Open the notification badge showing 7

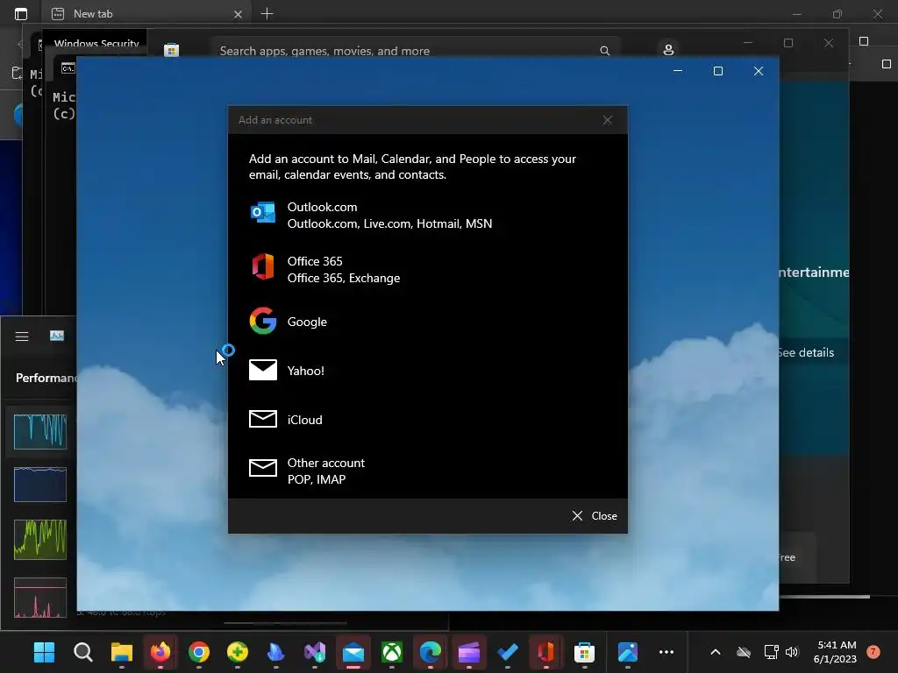click(x=873, y=651)
